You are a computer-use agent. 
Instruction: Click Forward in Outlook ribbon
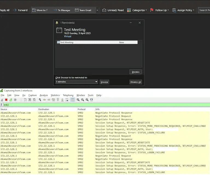[x=20, y=10]
